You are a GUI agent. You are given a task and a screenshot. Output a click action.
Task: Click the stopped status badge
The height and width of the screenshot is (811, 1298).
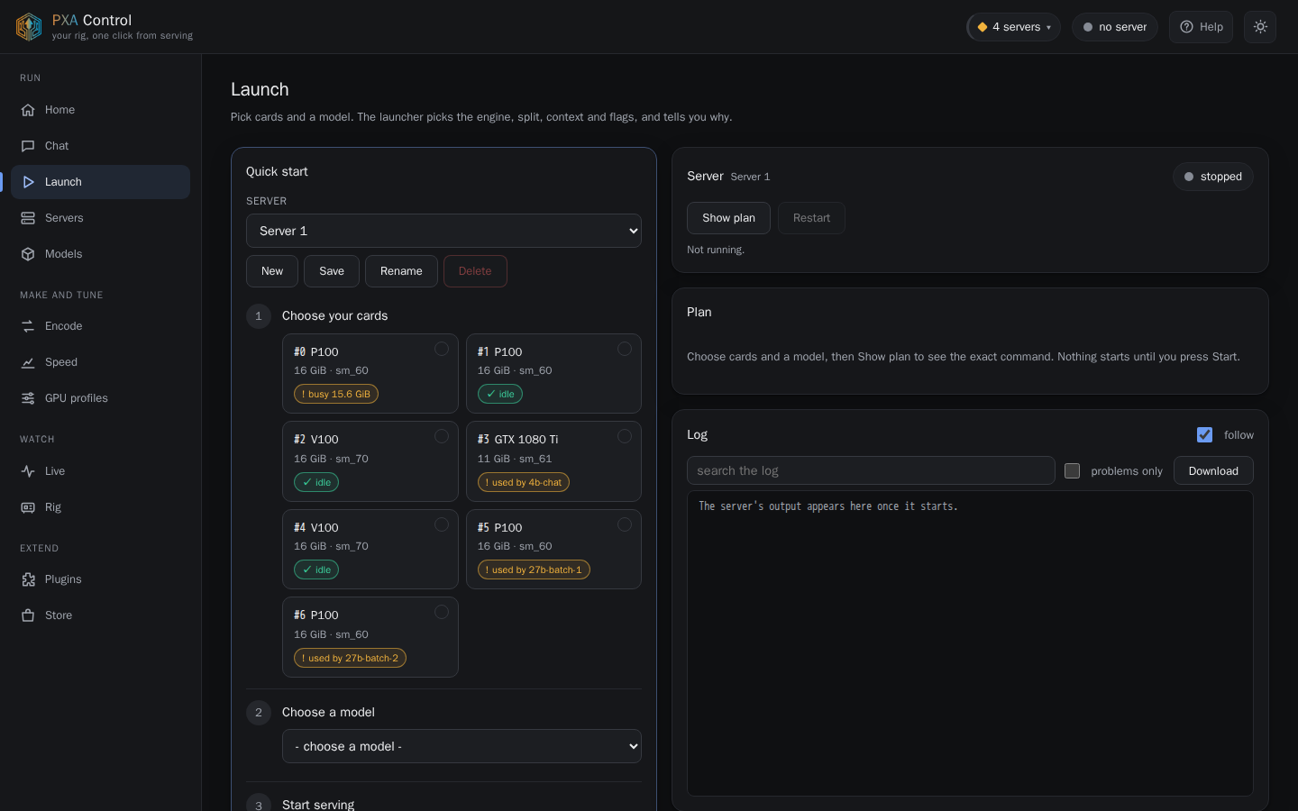pyautogui.click(x=1213, y=177)
